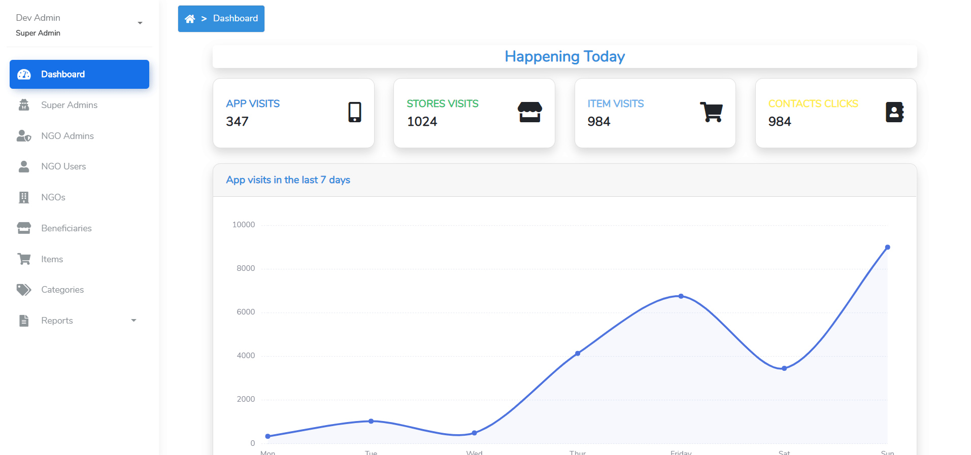
Task: Click the Friday peak data point
Action: pos(681,296)
